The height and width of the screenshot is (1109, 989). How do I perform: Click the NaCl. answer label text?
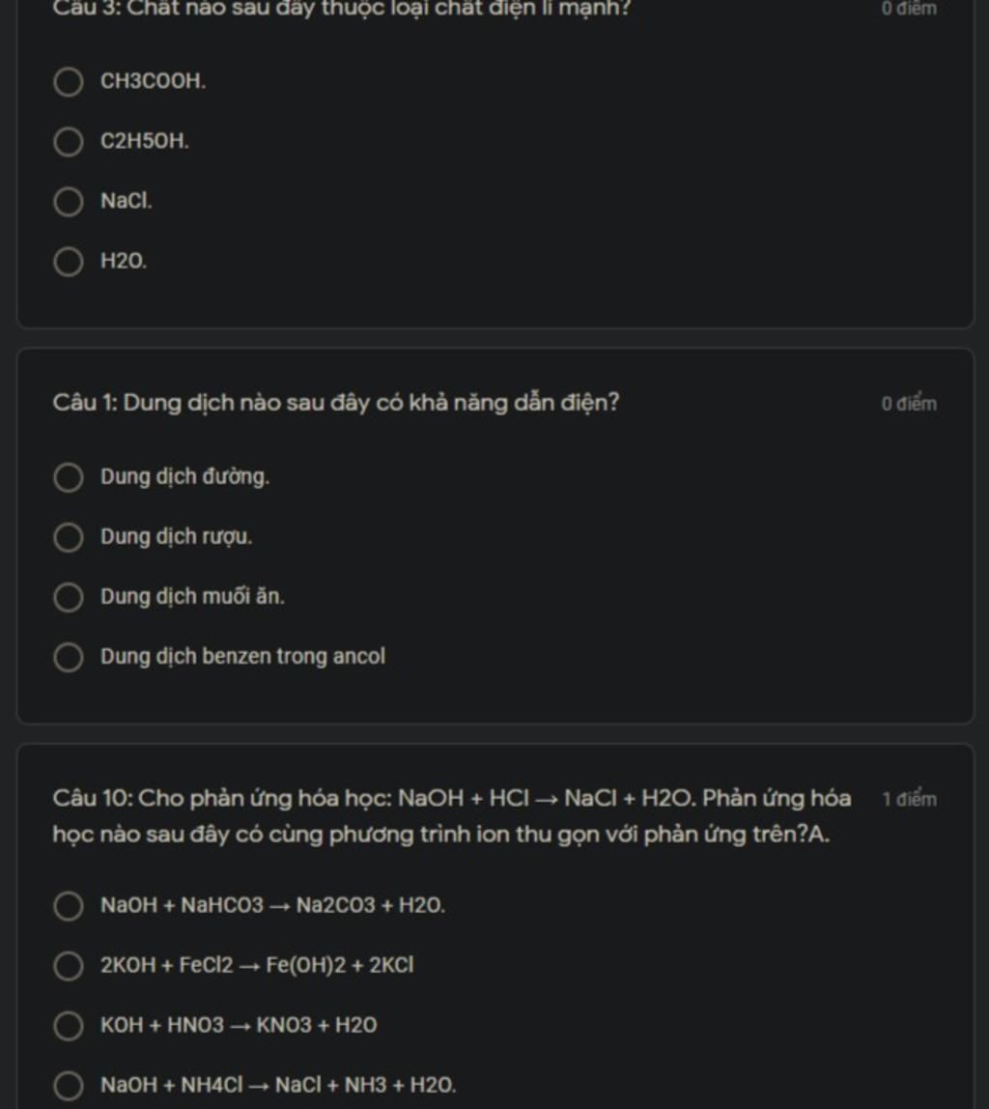[127, 201]
